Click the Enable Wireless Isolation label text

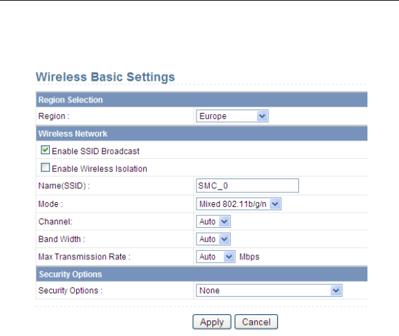tap(99, 169)
